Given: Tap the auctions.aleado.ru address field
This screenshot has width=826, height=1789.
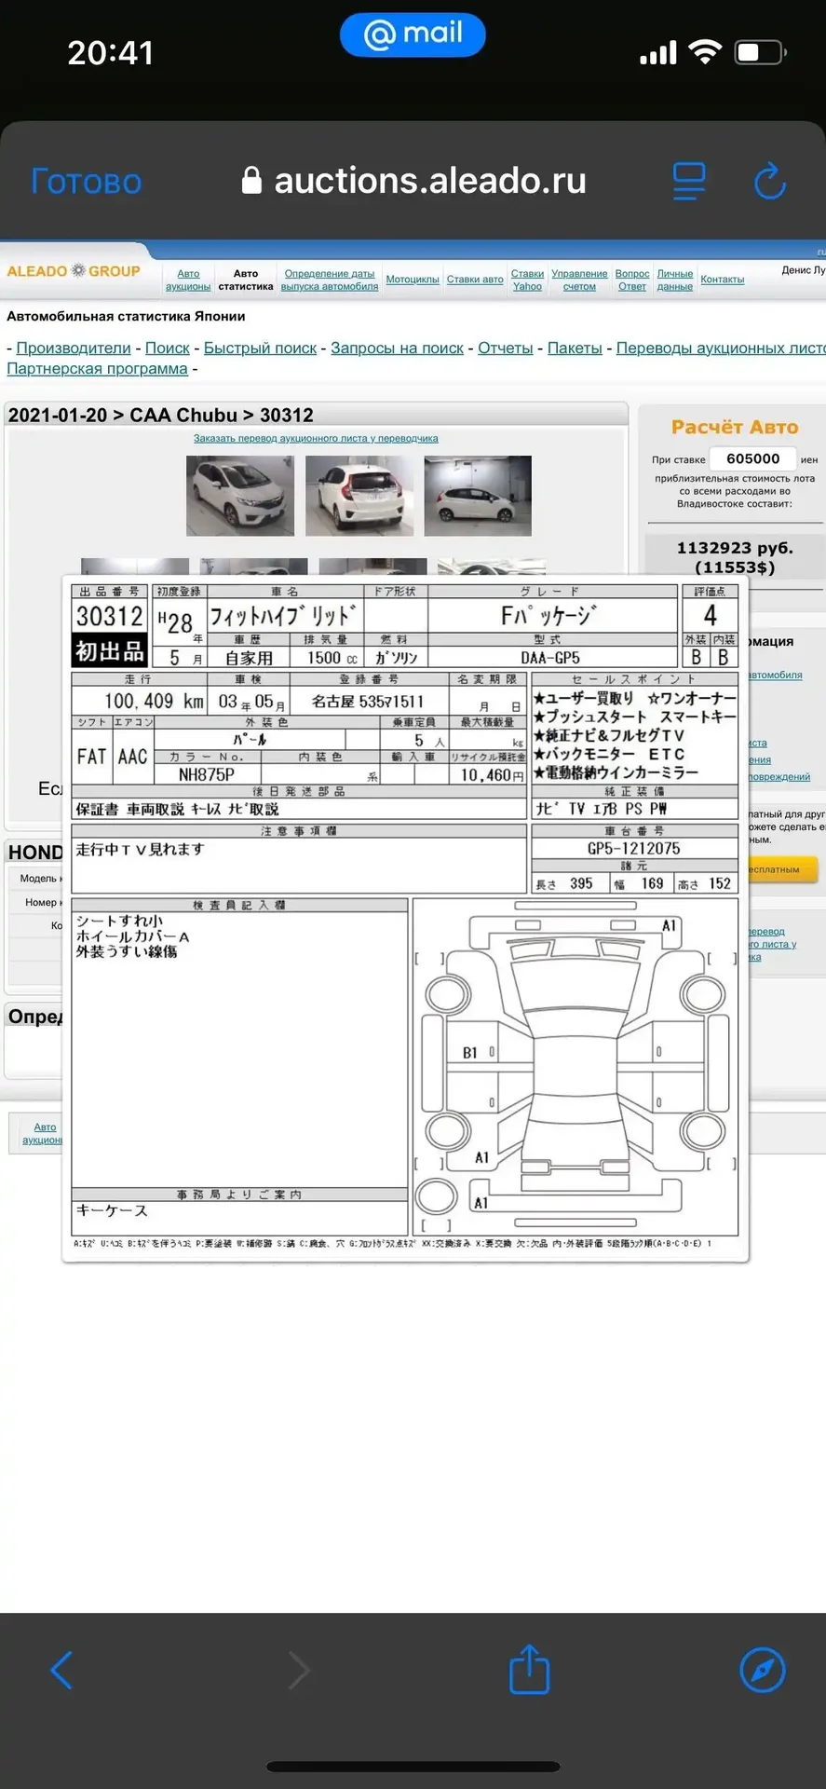Looking at the screenshot, I should (413, 181).
